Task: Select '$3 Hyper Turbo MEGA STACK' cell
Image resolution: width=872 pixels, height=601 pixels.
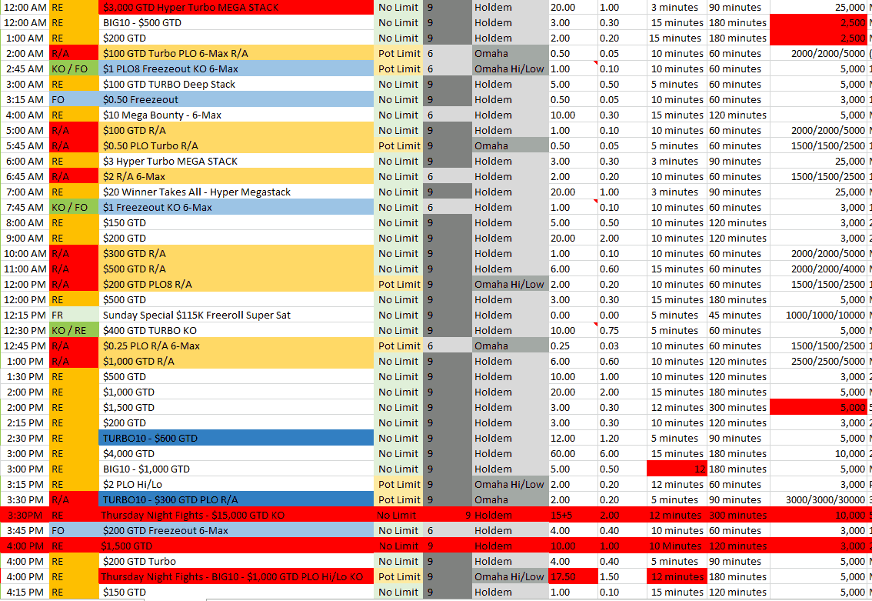Action: tap(236, 162)
